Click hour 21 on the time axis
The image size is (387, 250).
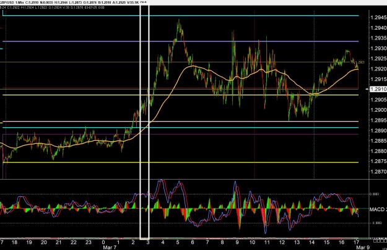tap(58, 242)
